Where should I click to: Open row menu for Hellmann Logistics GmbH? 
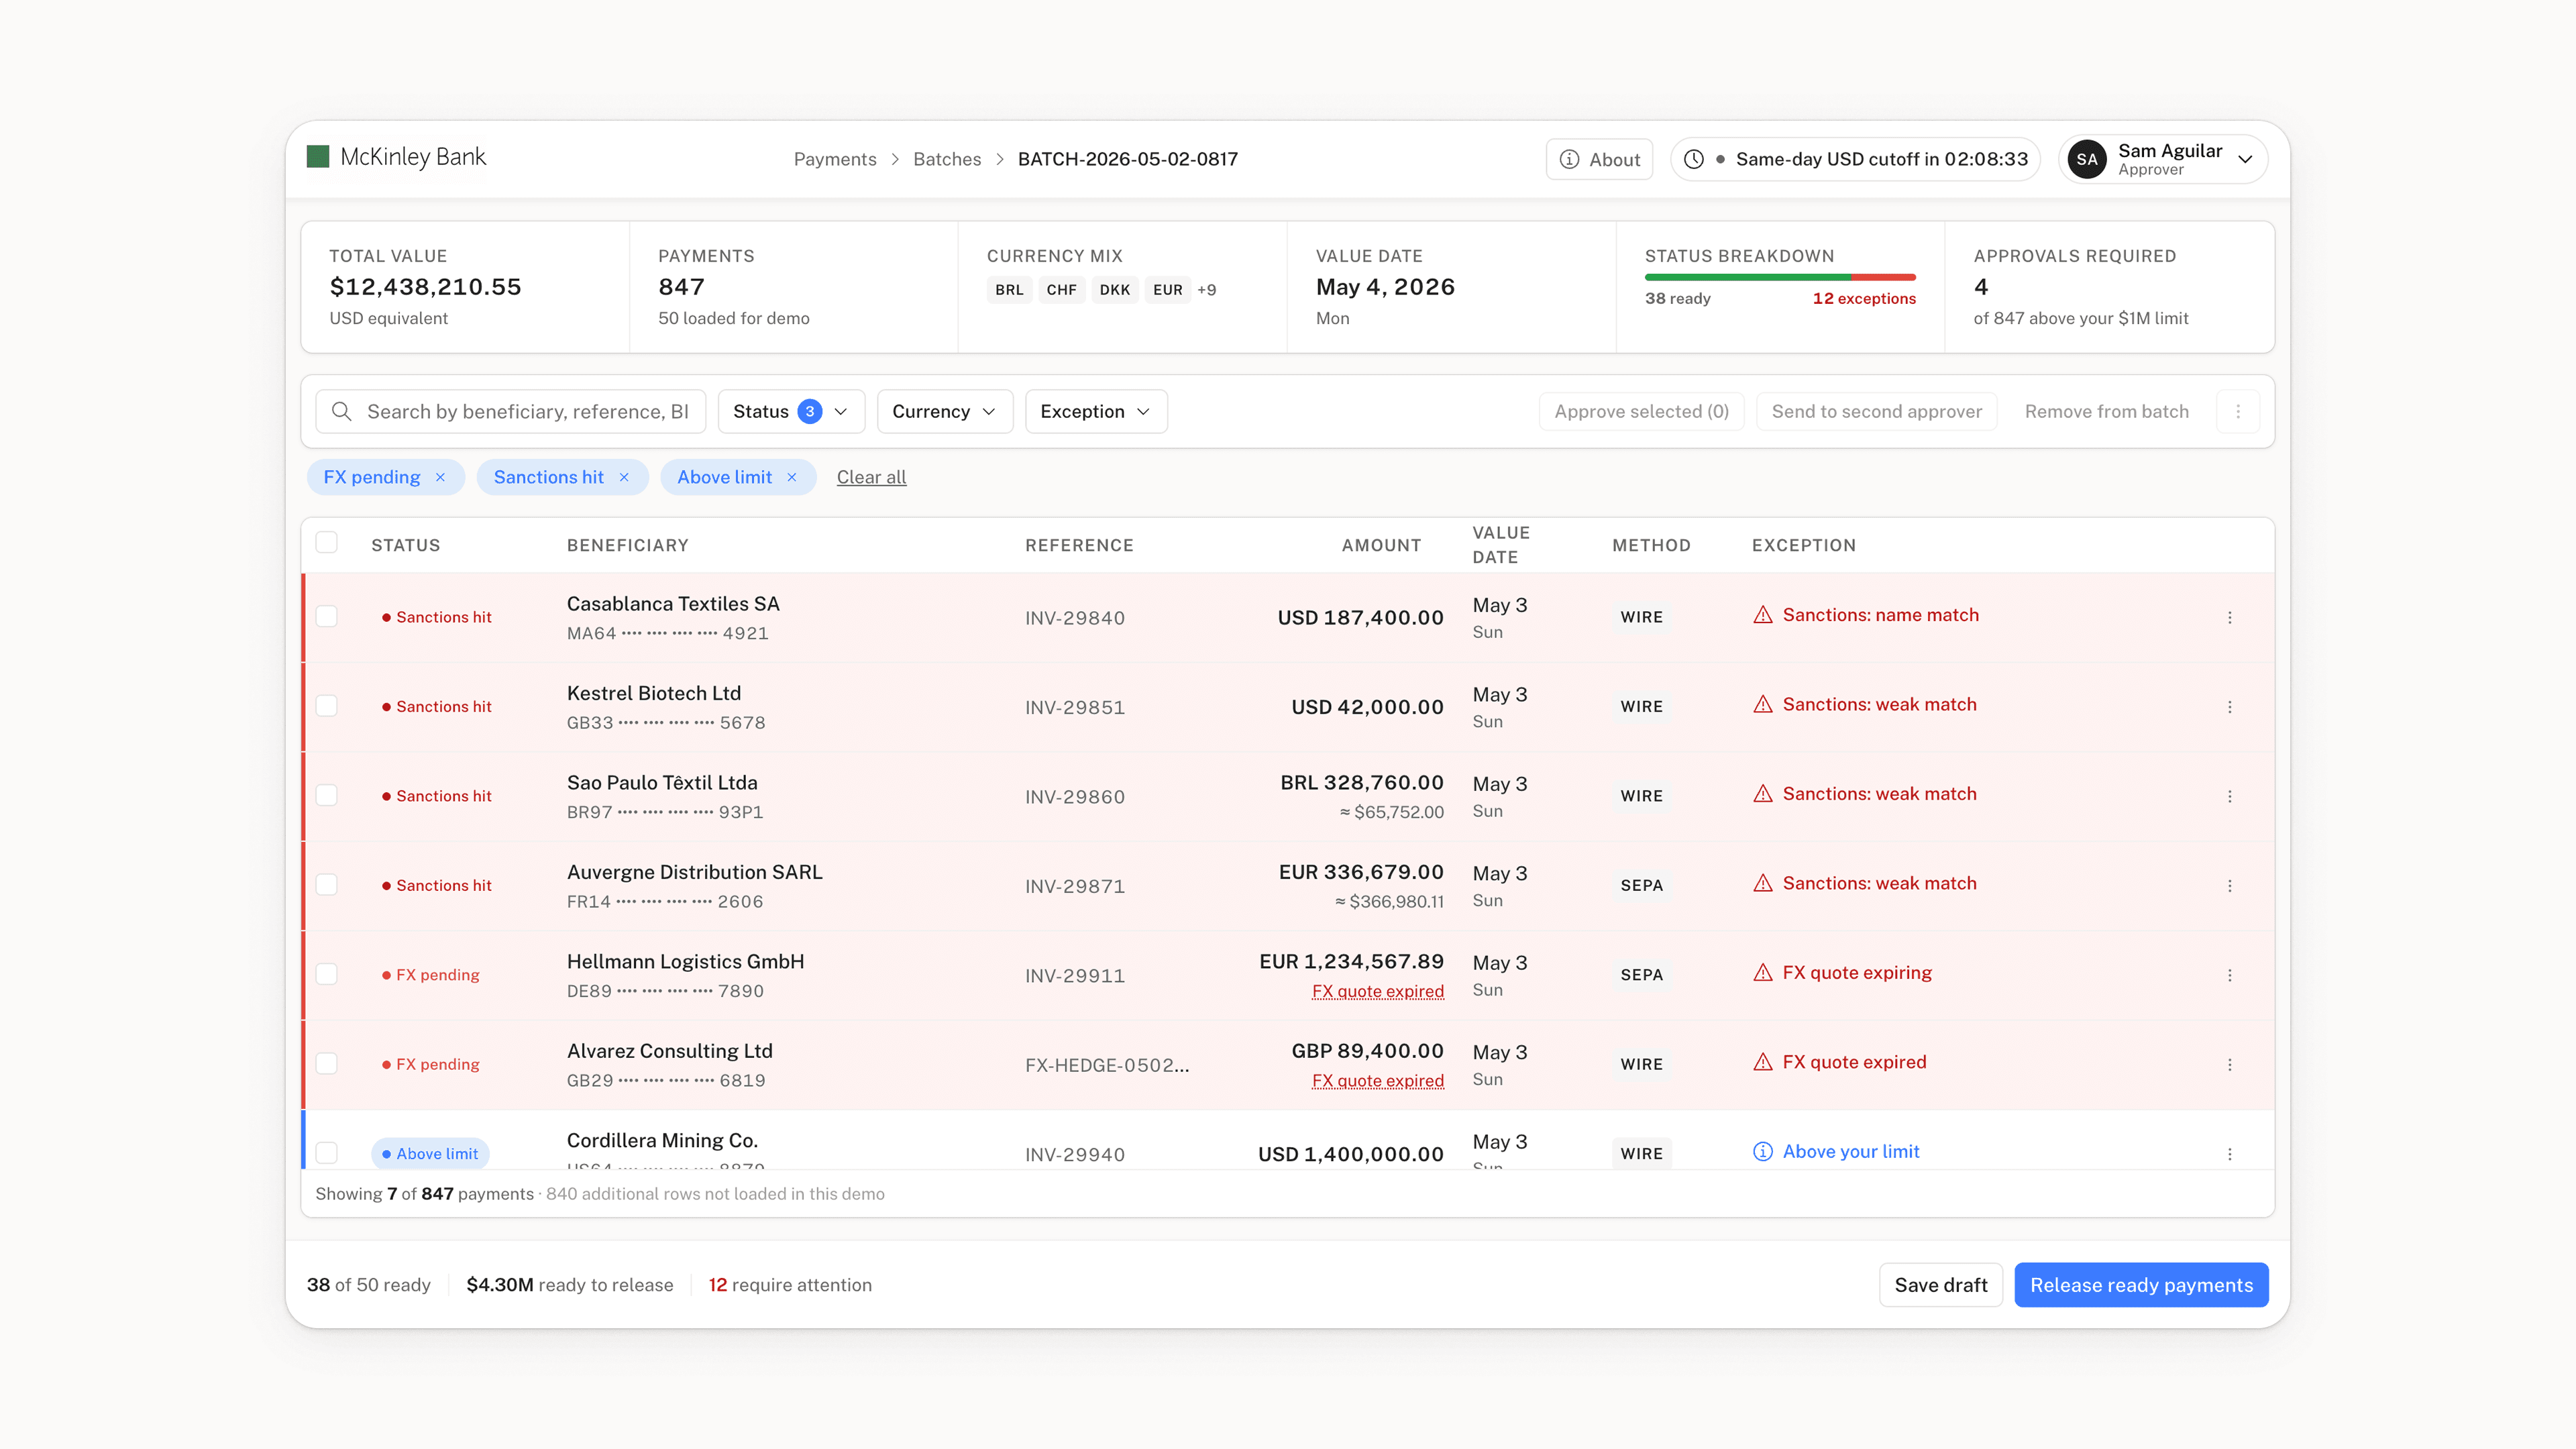(x=2229, y=975)
